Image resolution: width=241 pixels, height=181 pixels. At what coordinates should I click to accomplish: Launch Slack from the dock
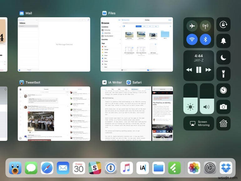coord(95,168)
